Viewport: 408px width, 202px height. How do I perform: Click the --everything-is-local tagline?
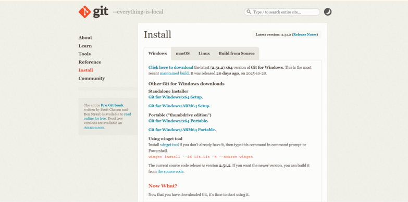[138, 12]
